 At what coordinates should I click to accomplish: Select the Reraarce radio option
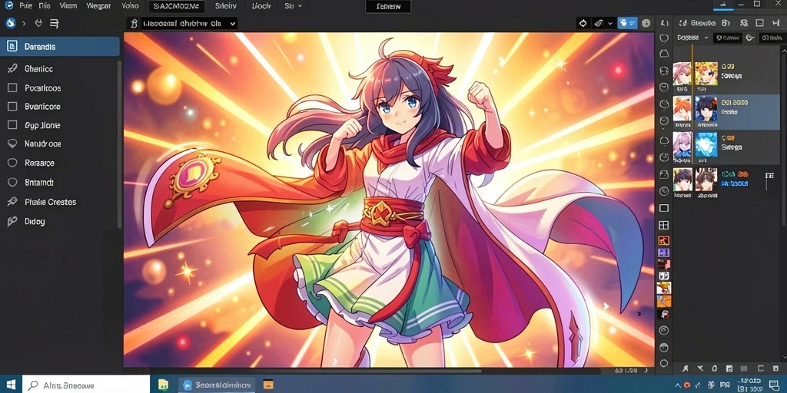[12, 163]
